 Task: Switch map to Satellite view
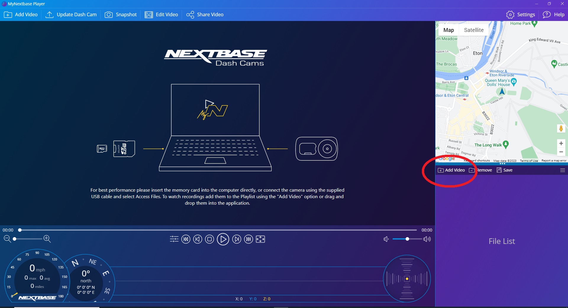[474, 30]
